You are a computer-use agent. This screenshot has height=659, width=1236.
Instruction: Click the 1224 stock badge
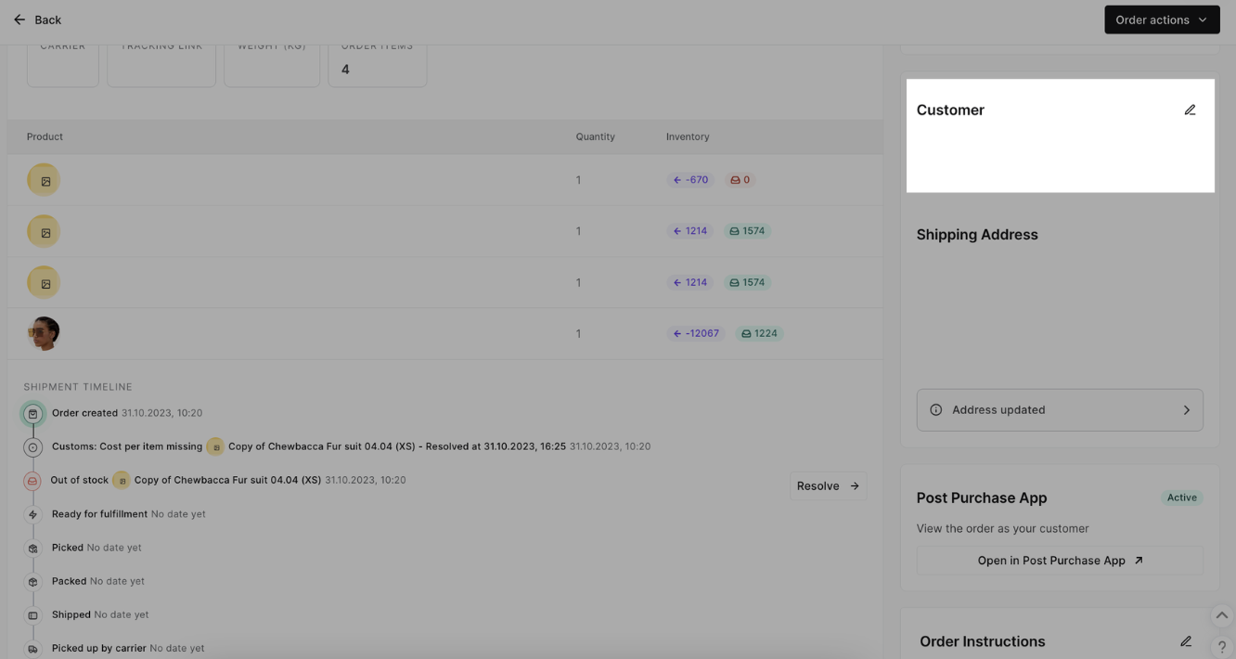(x=758, y=333)
